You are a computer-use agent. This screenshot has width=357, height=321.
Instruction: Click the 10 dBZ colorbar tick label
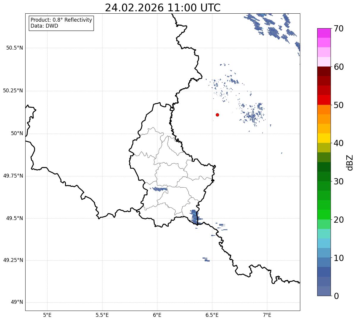[x=339, y=258]
